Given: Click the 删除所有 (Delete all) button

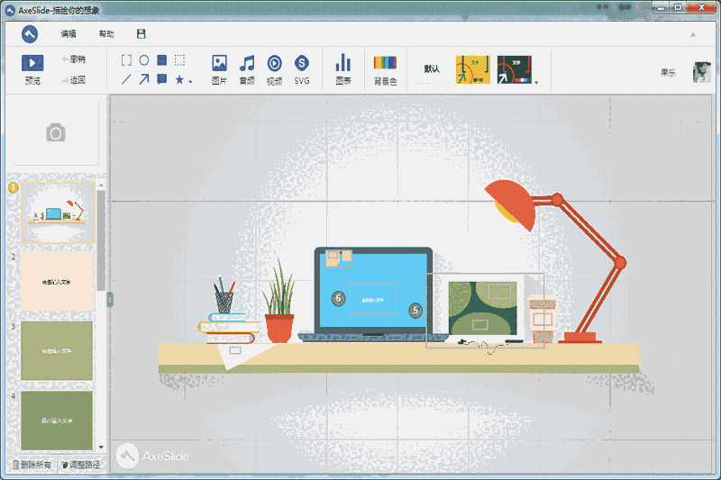Looking at the screenshot, I should 32,465.
